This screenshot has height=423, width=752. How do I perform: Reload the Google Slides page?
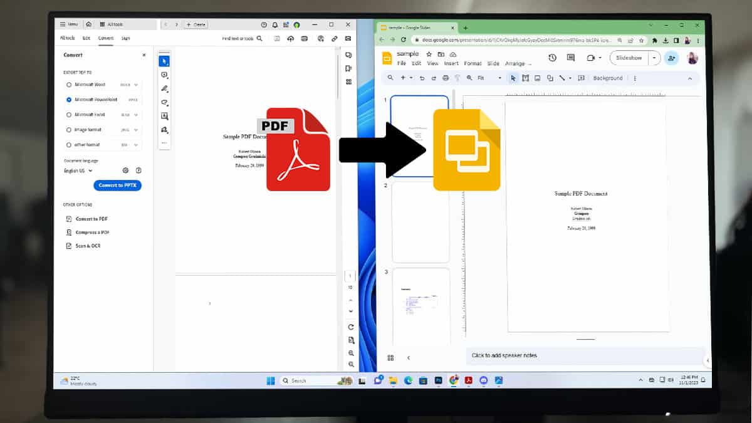(405, 40)
